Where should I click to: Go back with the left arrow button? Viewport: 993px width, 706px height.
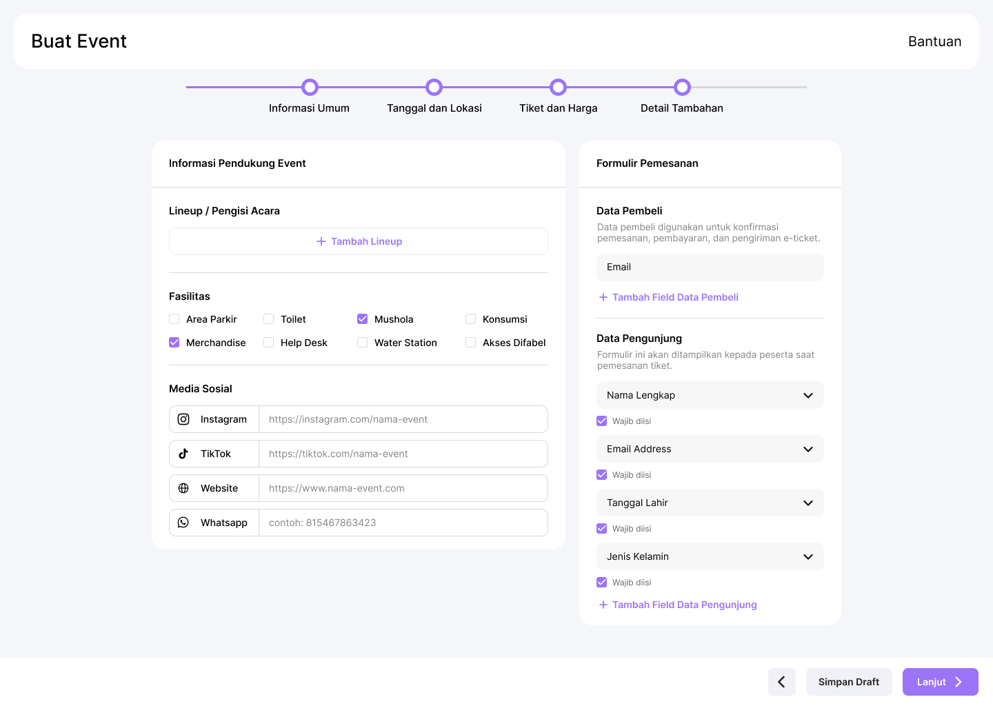[782, 682]
